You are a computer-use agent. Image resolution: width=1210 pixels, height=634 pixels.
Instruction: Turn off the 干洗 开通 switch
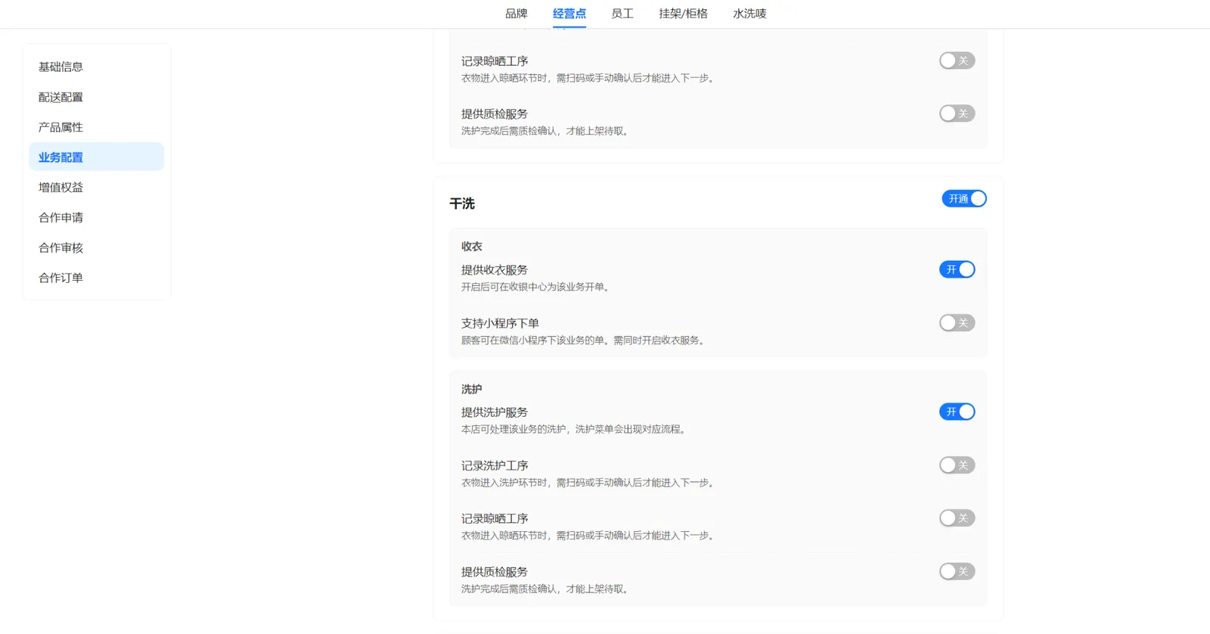click(964, 198)
